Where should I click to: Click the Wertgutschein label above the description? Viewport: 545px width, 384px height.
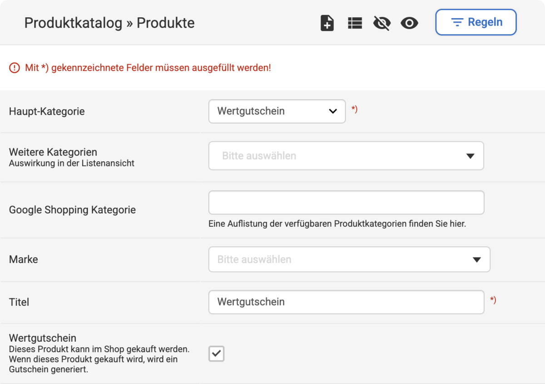43,338
